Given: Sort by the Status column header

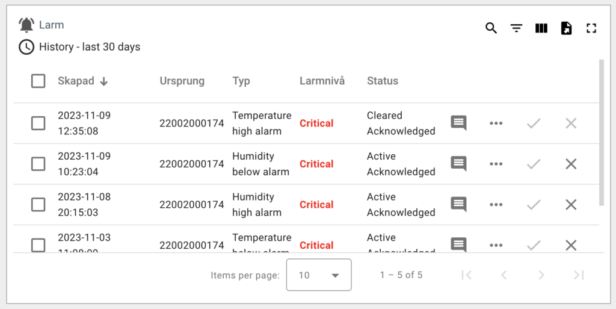Looking at the screenshot, I should 383,81.
